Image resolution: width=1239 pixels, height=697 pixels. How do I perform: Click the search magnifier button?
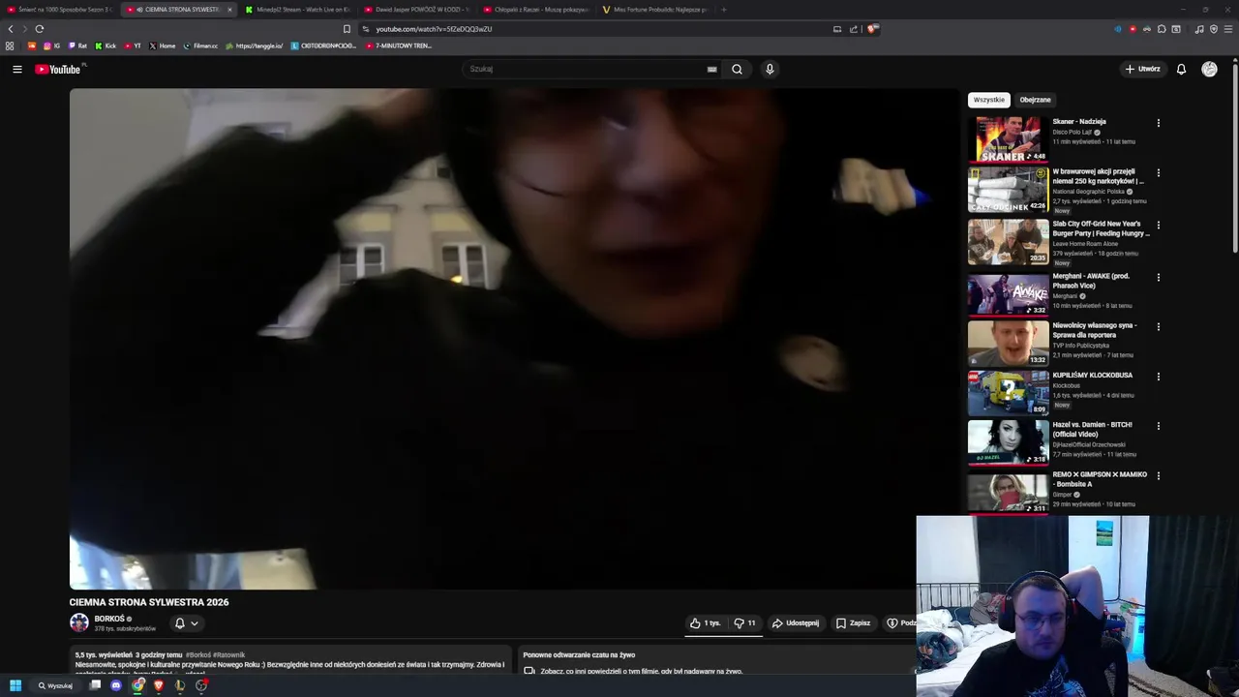coord(737,69)
